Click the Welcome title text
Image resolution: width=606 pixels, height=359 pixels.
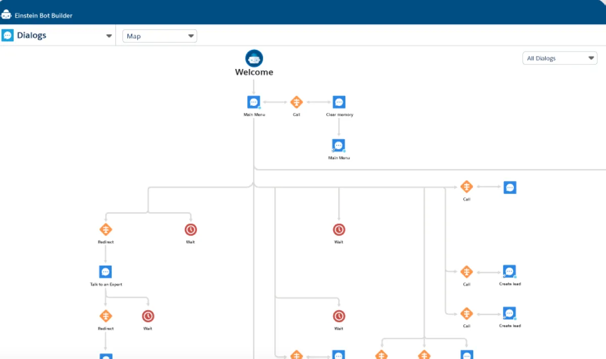coord(254,72)
